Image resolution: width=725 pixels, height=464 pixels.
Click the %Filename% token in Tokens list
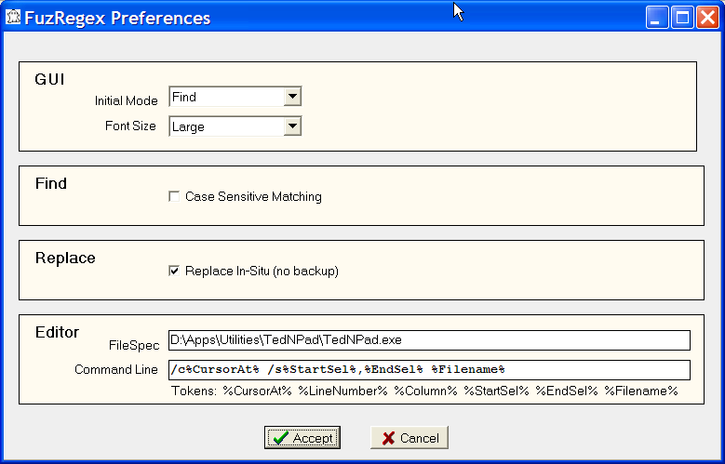click(x=641, y=391)
